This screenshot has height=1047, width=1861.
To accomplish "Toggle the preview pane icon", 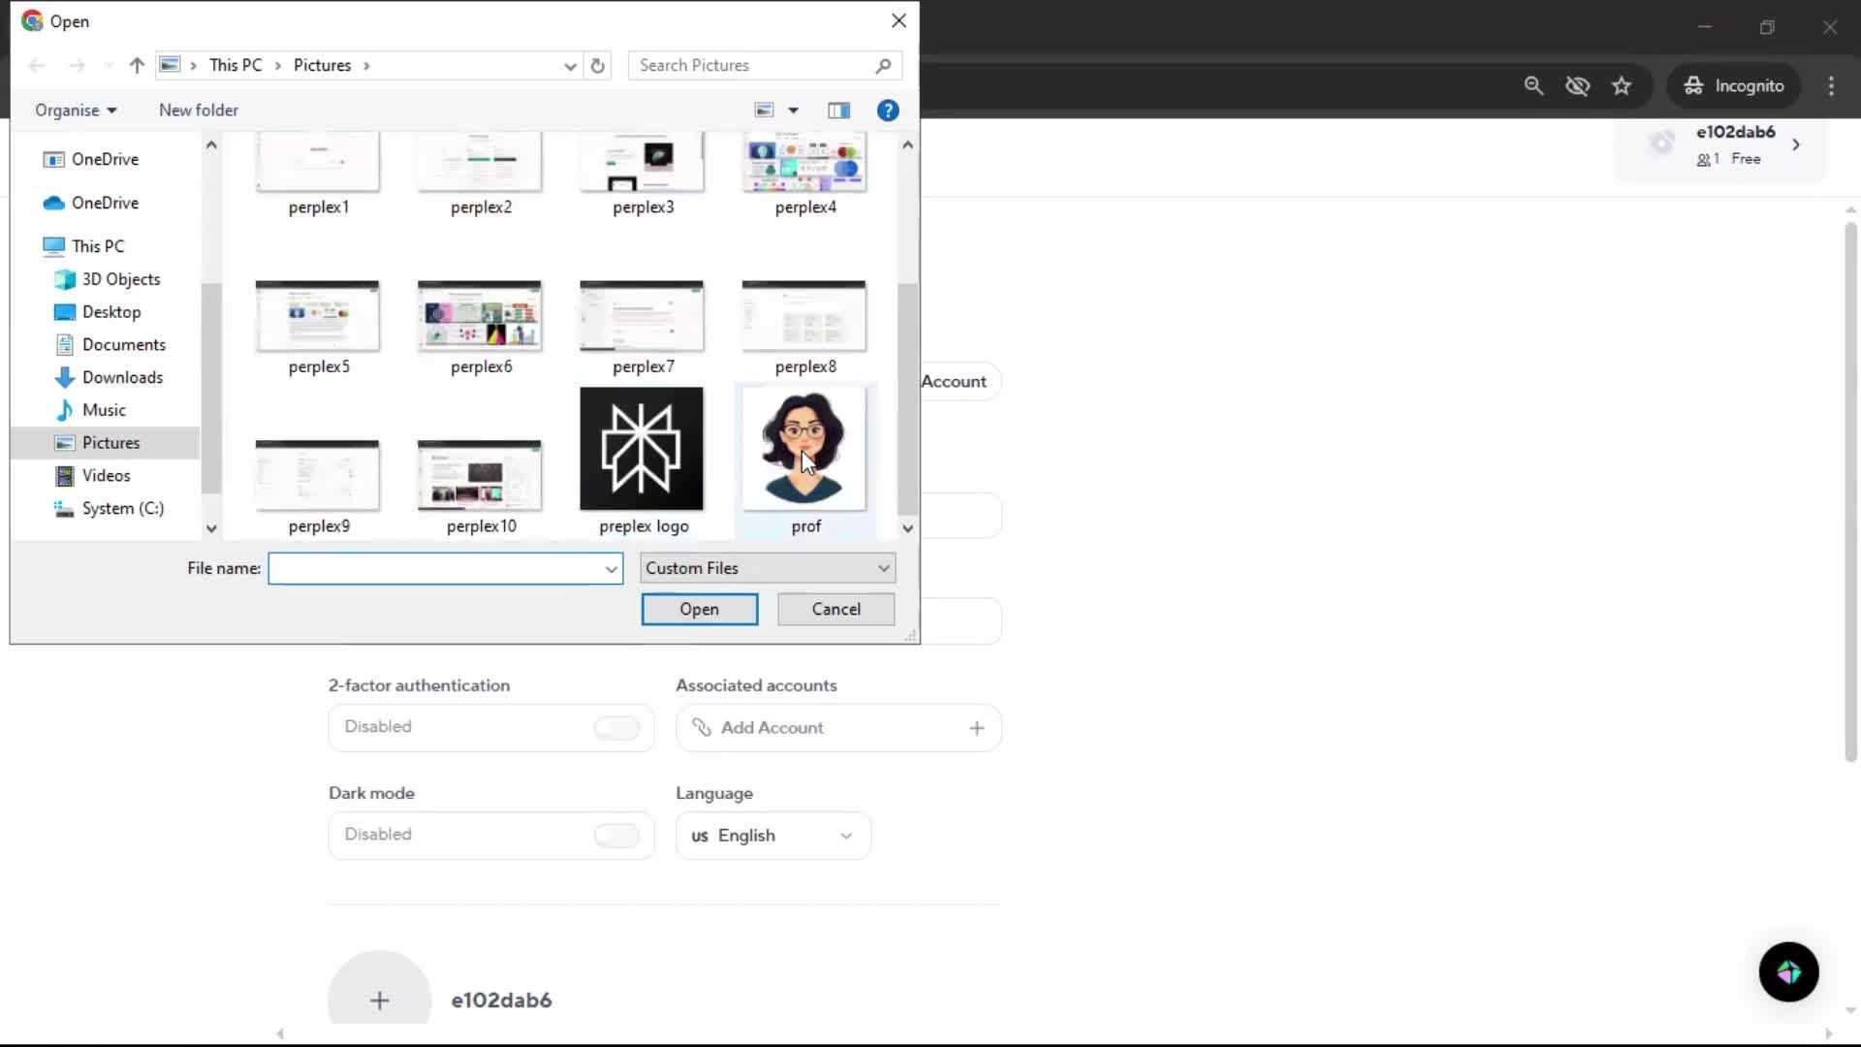I will 838,111.
